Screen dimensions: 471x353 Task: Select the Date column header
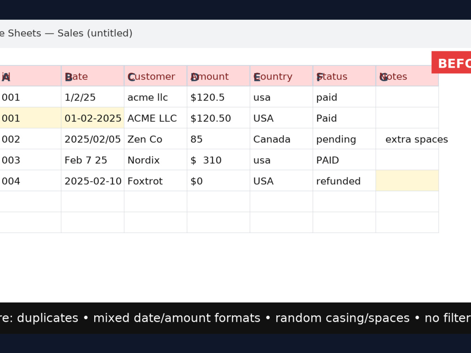coord(92,76)
